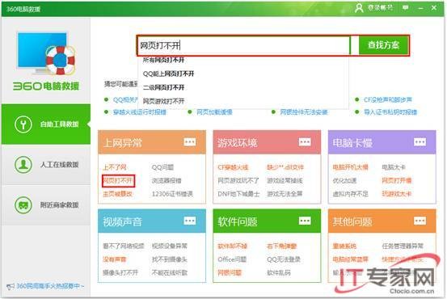Click the wrench icon for 自助工具救援
Viewport: 447px width, 299px height.
pos(23,124)
